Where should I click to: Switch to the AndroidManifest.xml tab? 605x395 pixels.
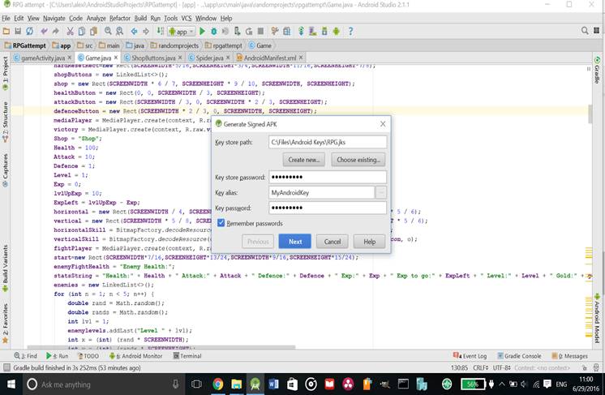click(x=270, y=58)
